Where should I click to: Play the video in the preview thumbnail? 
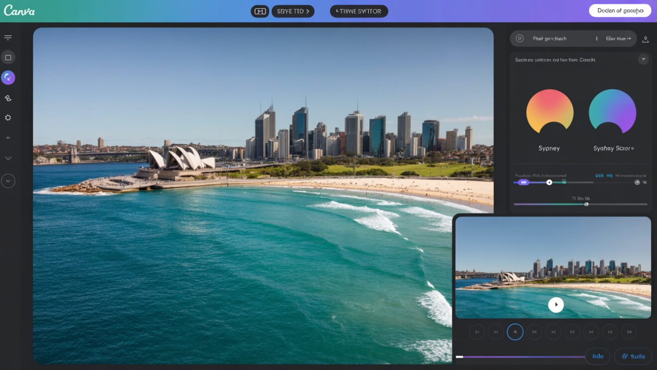coord(556,304)
